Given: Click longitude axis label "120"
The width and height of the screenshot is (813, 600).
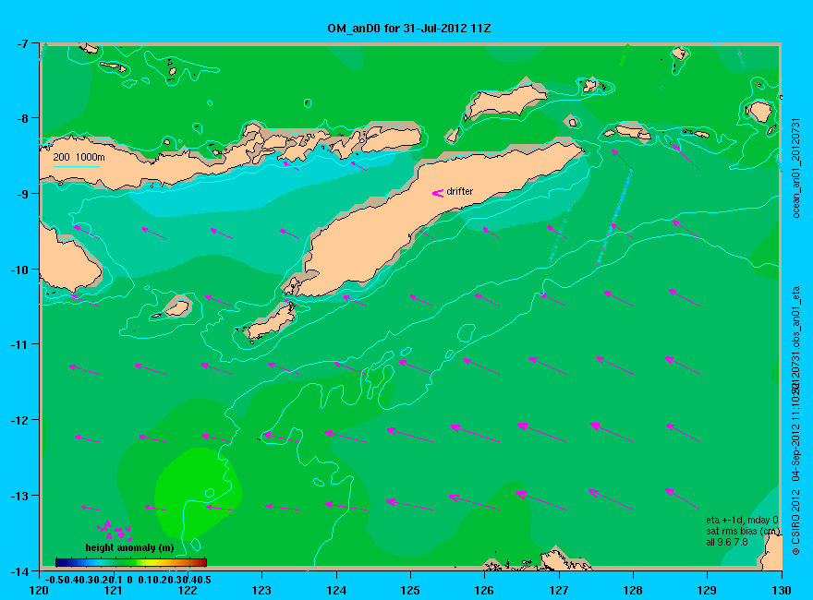Looking at the screenshot, I should 39,590.
